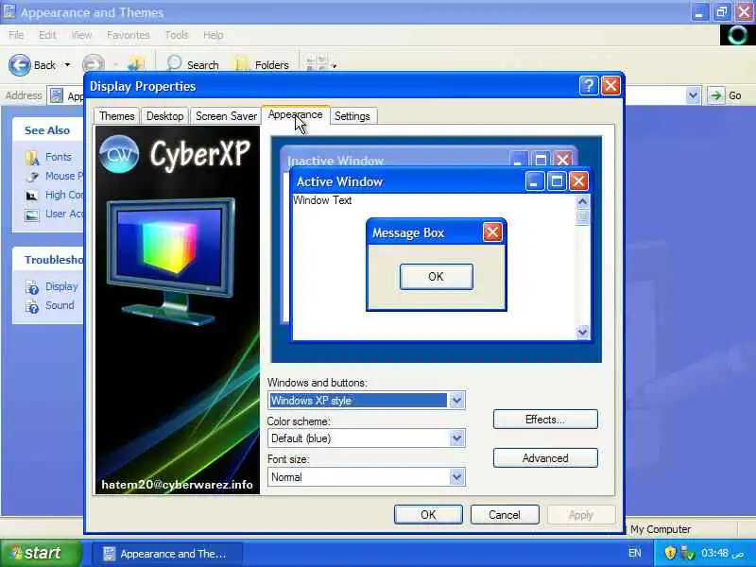
Task: Click the Start button
Action: (x=41, y=553)
